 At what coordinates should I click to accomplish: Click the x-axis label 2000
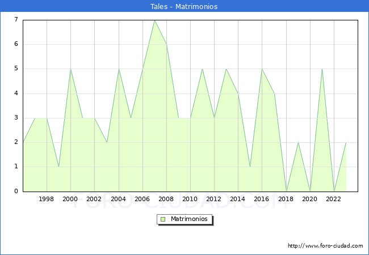coord(70,199)
